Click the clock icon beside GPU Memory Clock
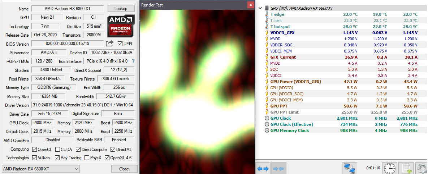 (267, 130)
